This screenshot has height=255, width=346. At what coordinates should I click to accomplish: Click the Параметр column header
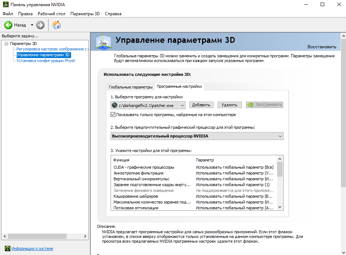(235, 160)
